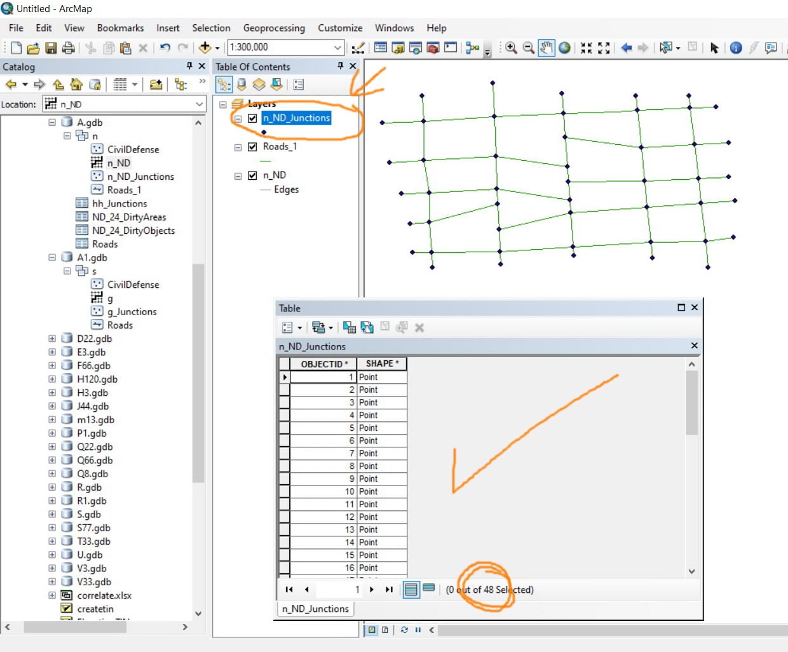Pick the Select Elements arrow tool

pos(714,48)
